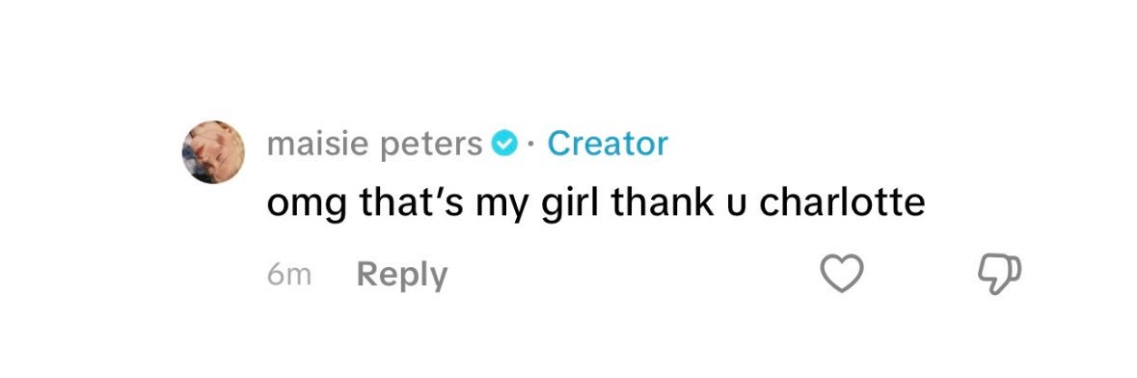Like the comment with the heart icon
This screenshot has height=378, width=1137.
pyautogui.click(x=841, y=274)
